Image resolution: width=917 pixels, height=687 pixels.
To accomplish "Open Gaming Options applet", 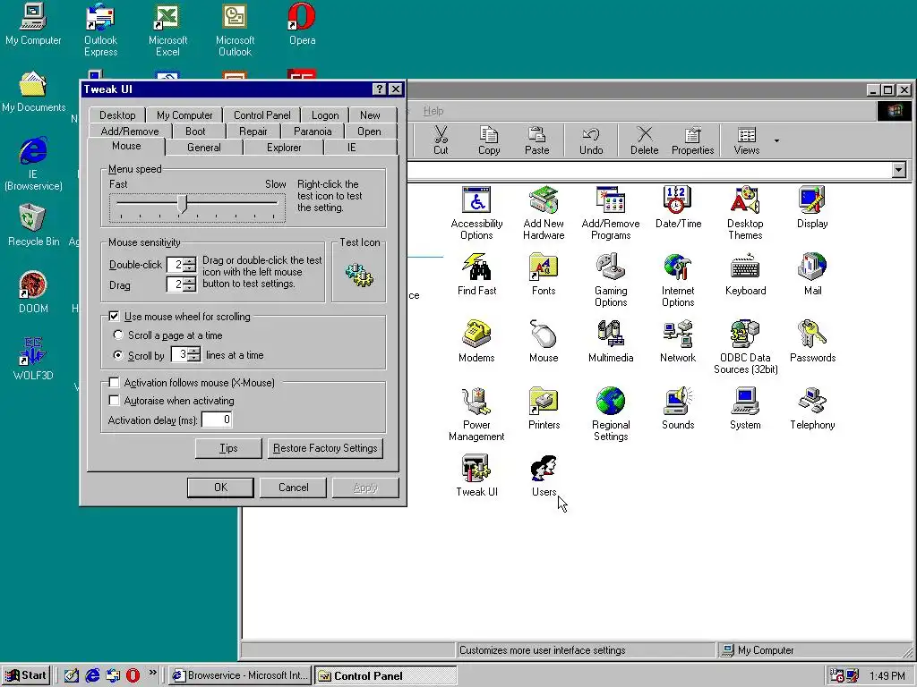I will 611,280.
